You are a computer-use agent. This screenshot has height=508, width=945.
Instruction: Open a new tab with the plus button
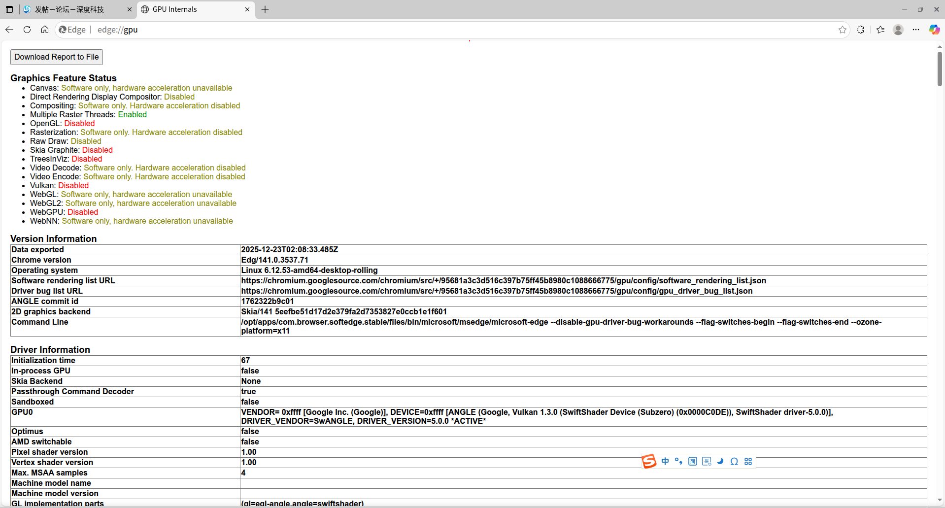point(265,9)
